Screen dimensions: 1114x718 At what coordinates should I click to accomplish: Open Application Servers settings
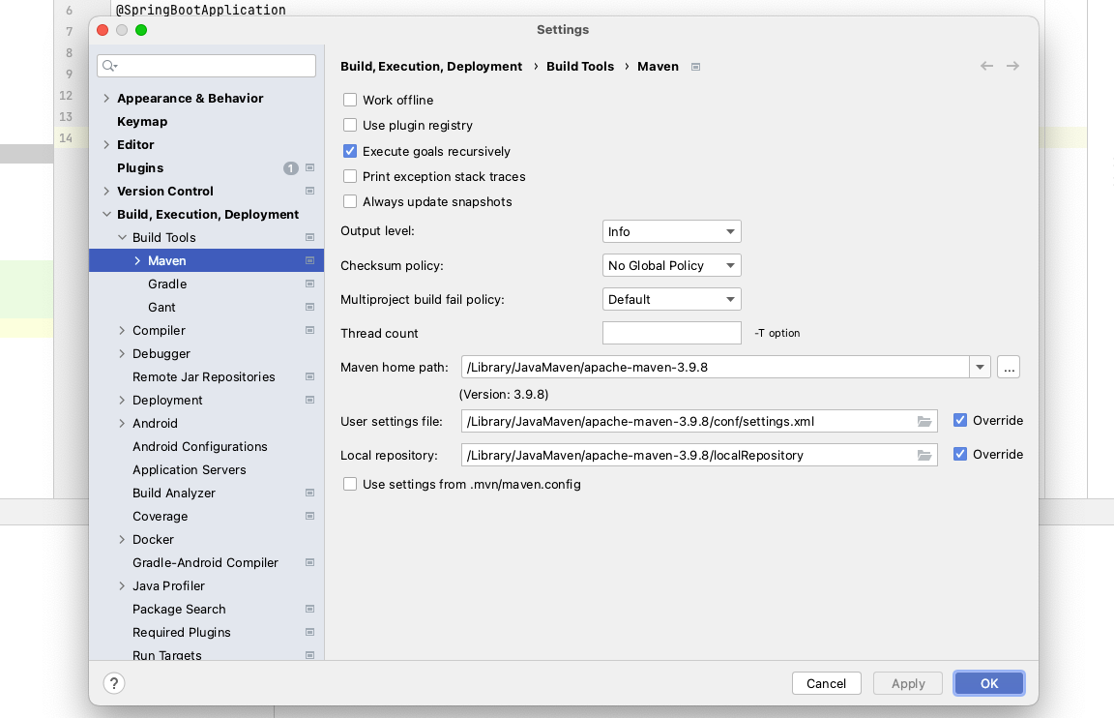click(x=189, y=470)
